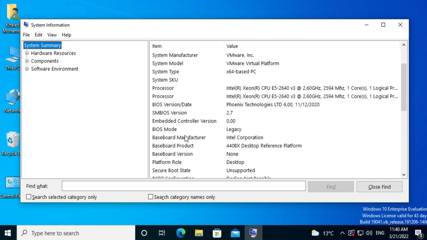Select System Summary in the tree
This screenshot has height=240, width=427.
coord(42,45)
